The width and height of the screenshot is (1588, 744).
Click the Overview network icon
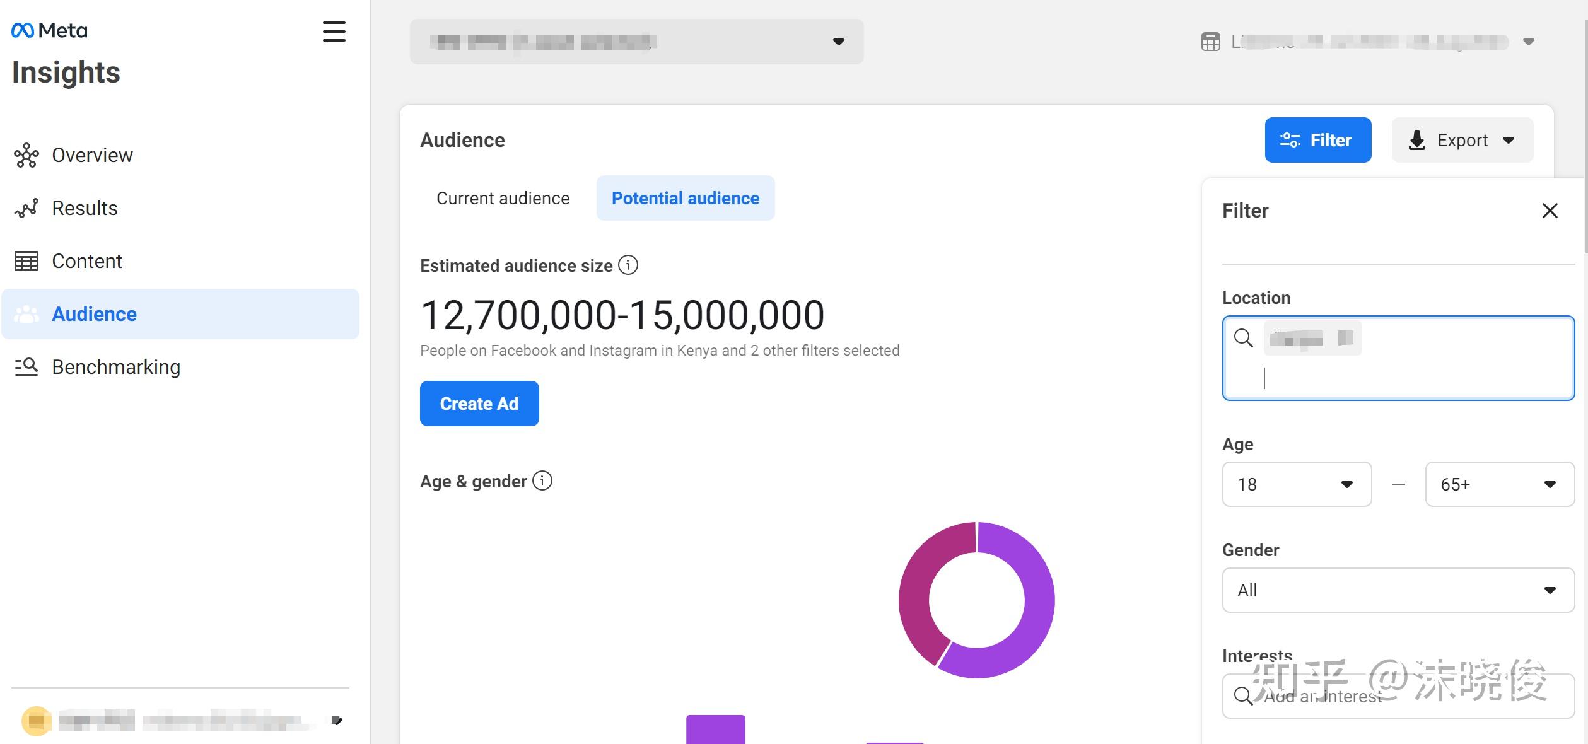[x=26, y=155]
